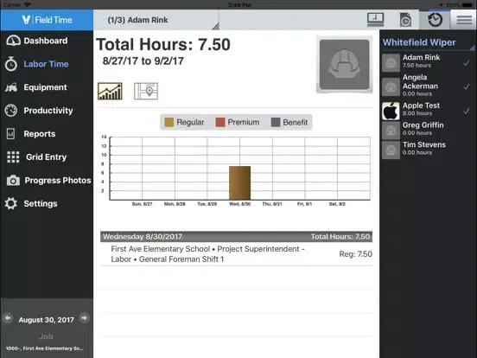Click the monitor clock icon in top bar

click(375, 20)
